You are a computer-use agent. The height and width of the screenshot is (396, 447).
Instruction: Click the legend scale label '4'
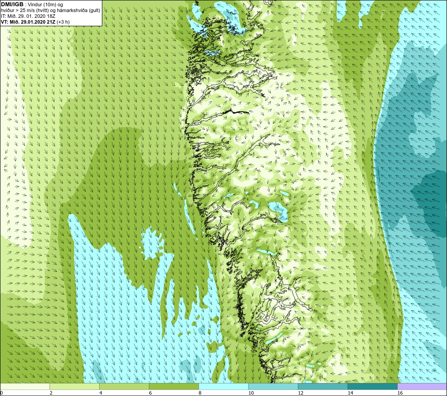[101, 393]
